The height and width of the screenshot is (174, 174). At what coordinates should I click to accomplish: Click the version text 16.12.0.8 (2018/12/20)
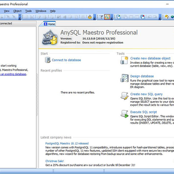click(99, 39)
